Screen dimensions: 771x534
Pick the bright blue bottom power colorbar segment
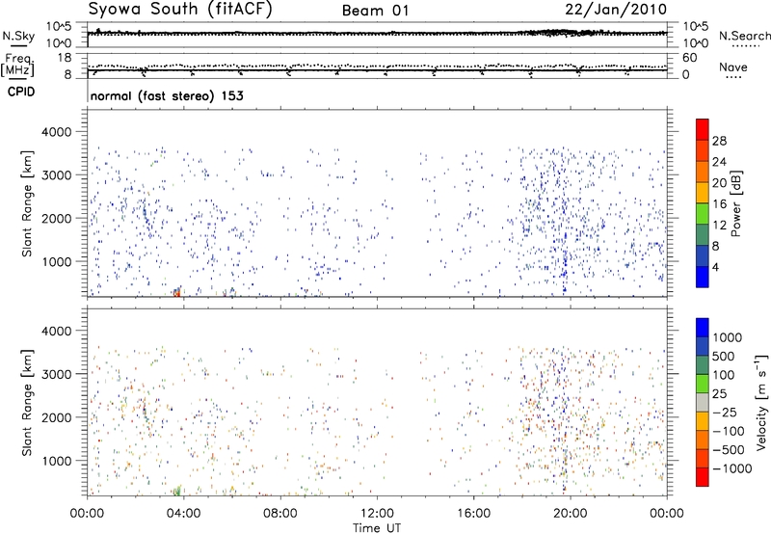coord(703,277)
